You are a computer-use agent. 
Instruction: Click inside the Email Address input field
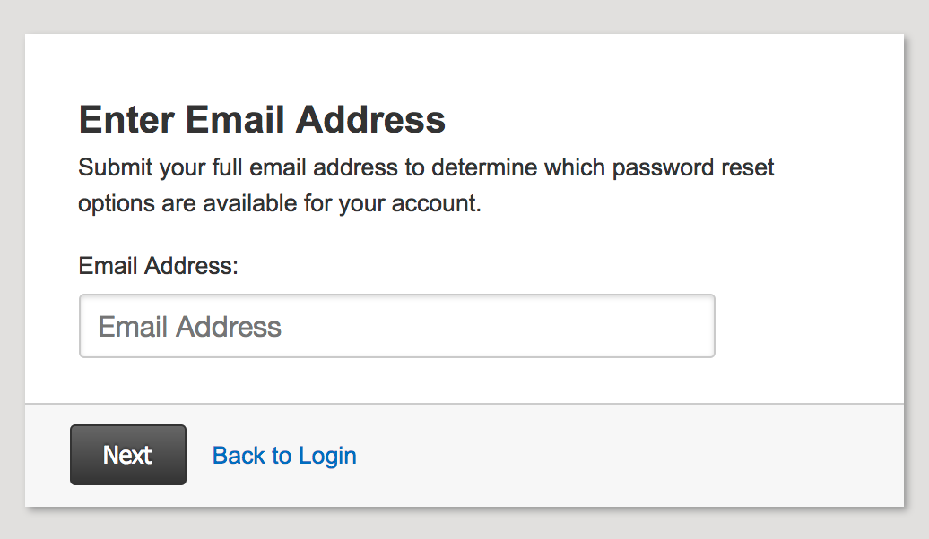[x=397, y=326]
